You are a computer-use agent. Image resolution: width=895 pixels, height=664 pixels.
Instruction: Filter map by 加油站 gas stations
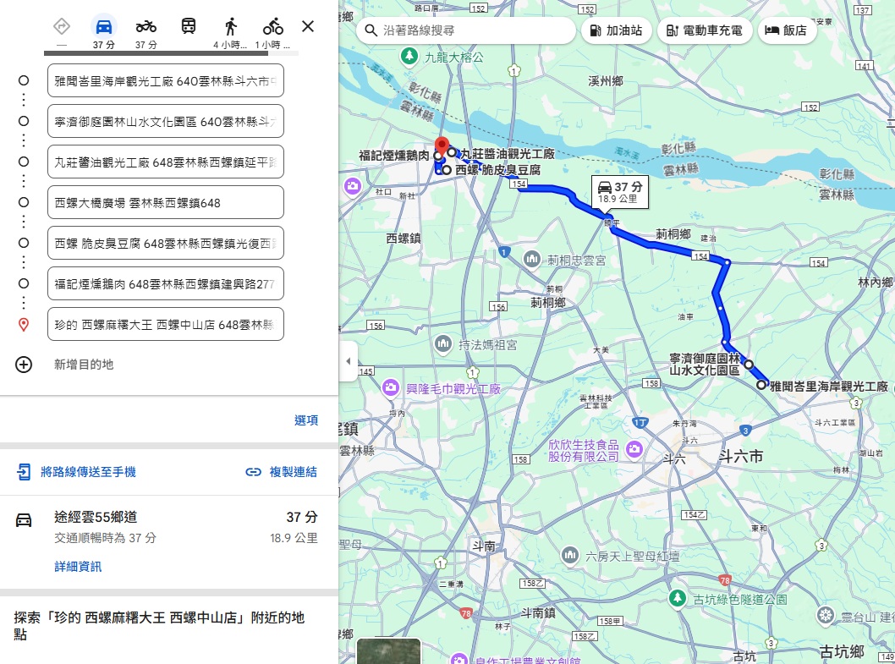pos(617,30)
